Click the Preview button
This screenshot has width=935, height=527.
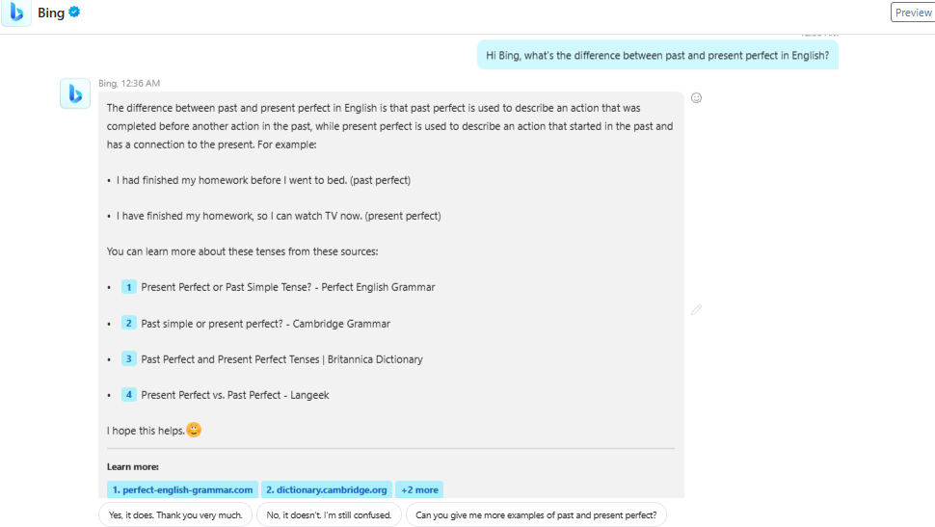913,12
